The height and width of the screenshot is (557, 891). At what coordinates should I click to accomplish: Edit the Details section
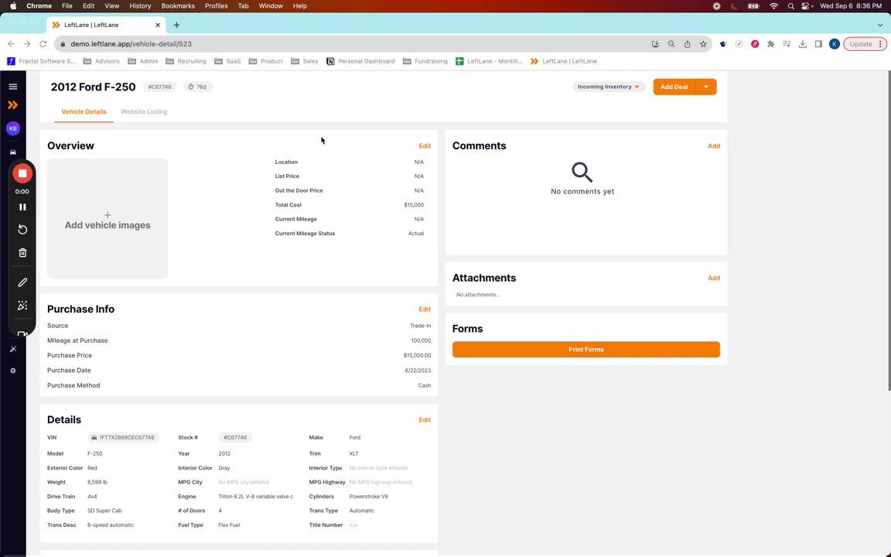click(425, 420)
